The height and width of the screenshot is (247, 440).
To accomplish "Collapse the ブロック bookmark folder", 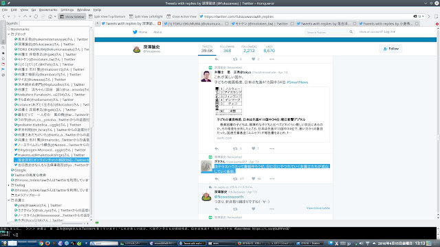I will 9,34.
